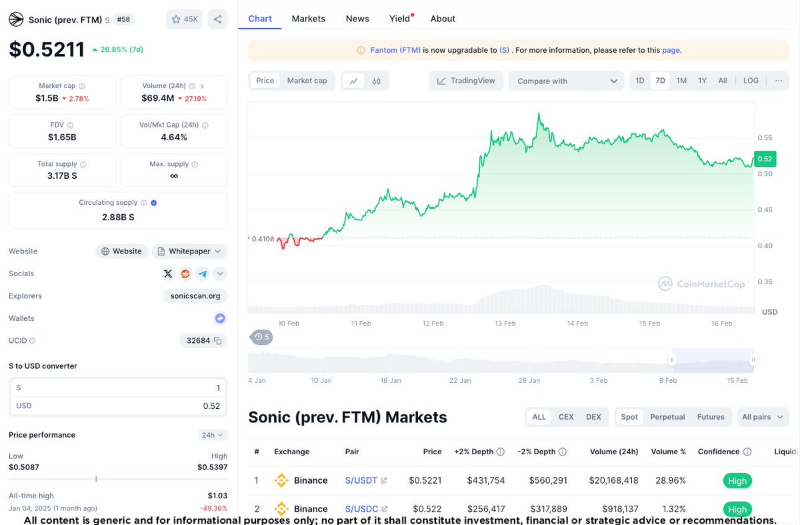Expand Volume (24h) arrow chevron
Image resolution: width=800 pixels, height=525 pixels.
(202, 86)
